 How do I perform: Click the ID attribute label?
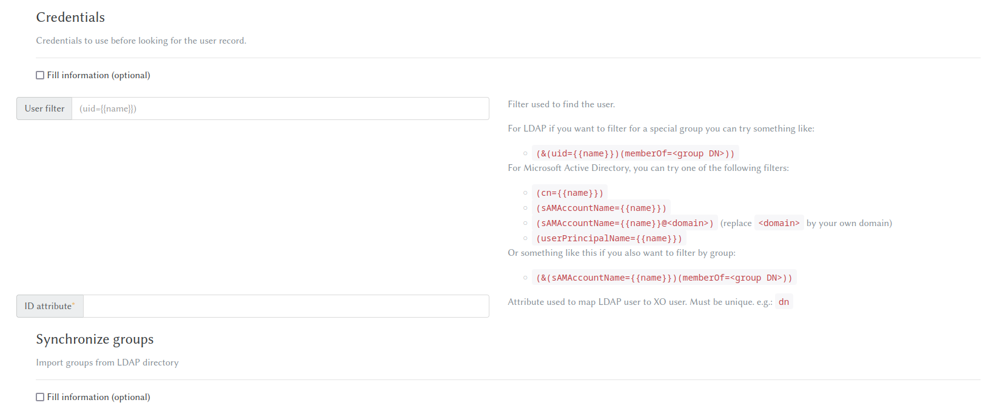pyautogui.click(x=50, y=306)
